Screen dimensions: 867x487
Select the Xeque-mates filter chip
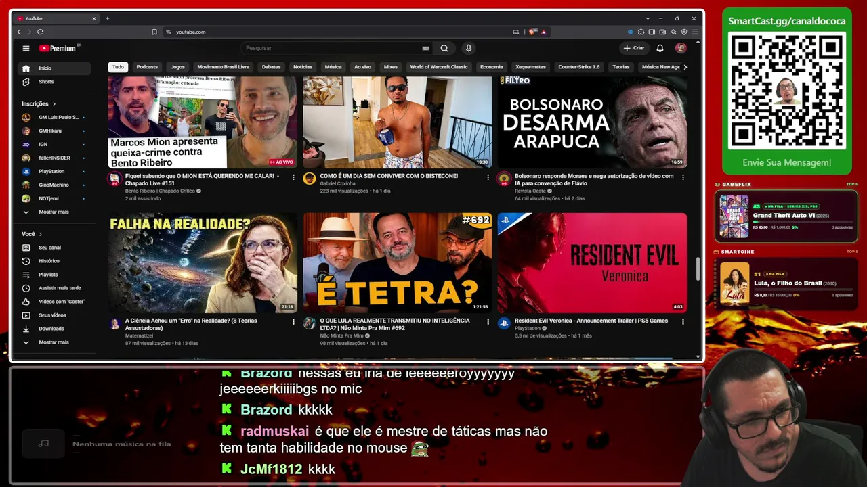click(530, 67)
